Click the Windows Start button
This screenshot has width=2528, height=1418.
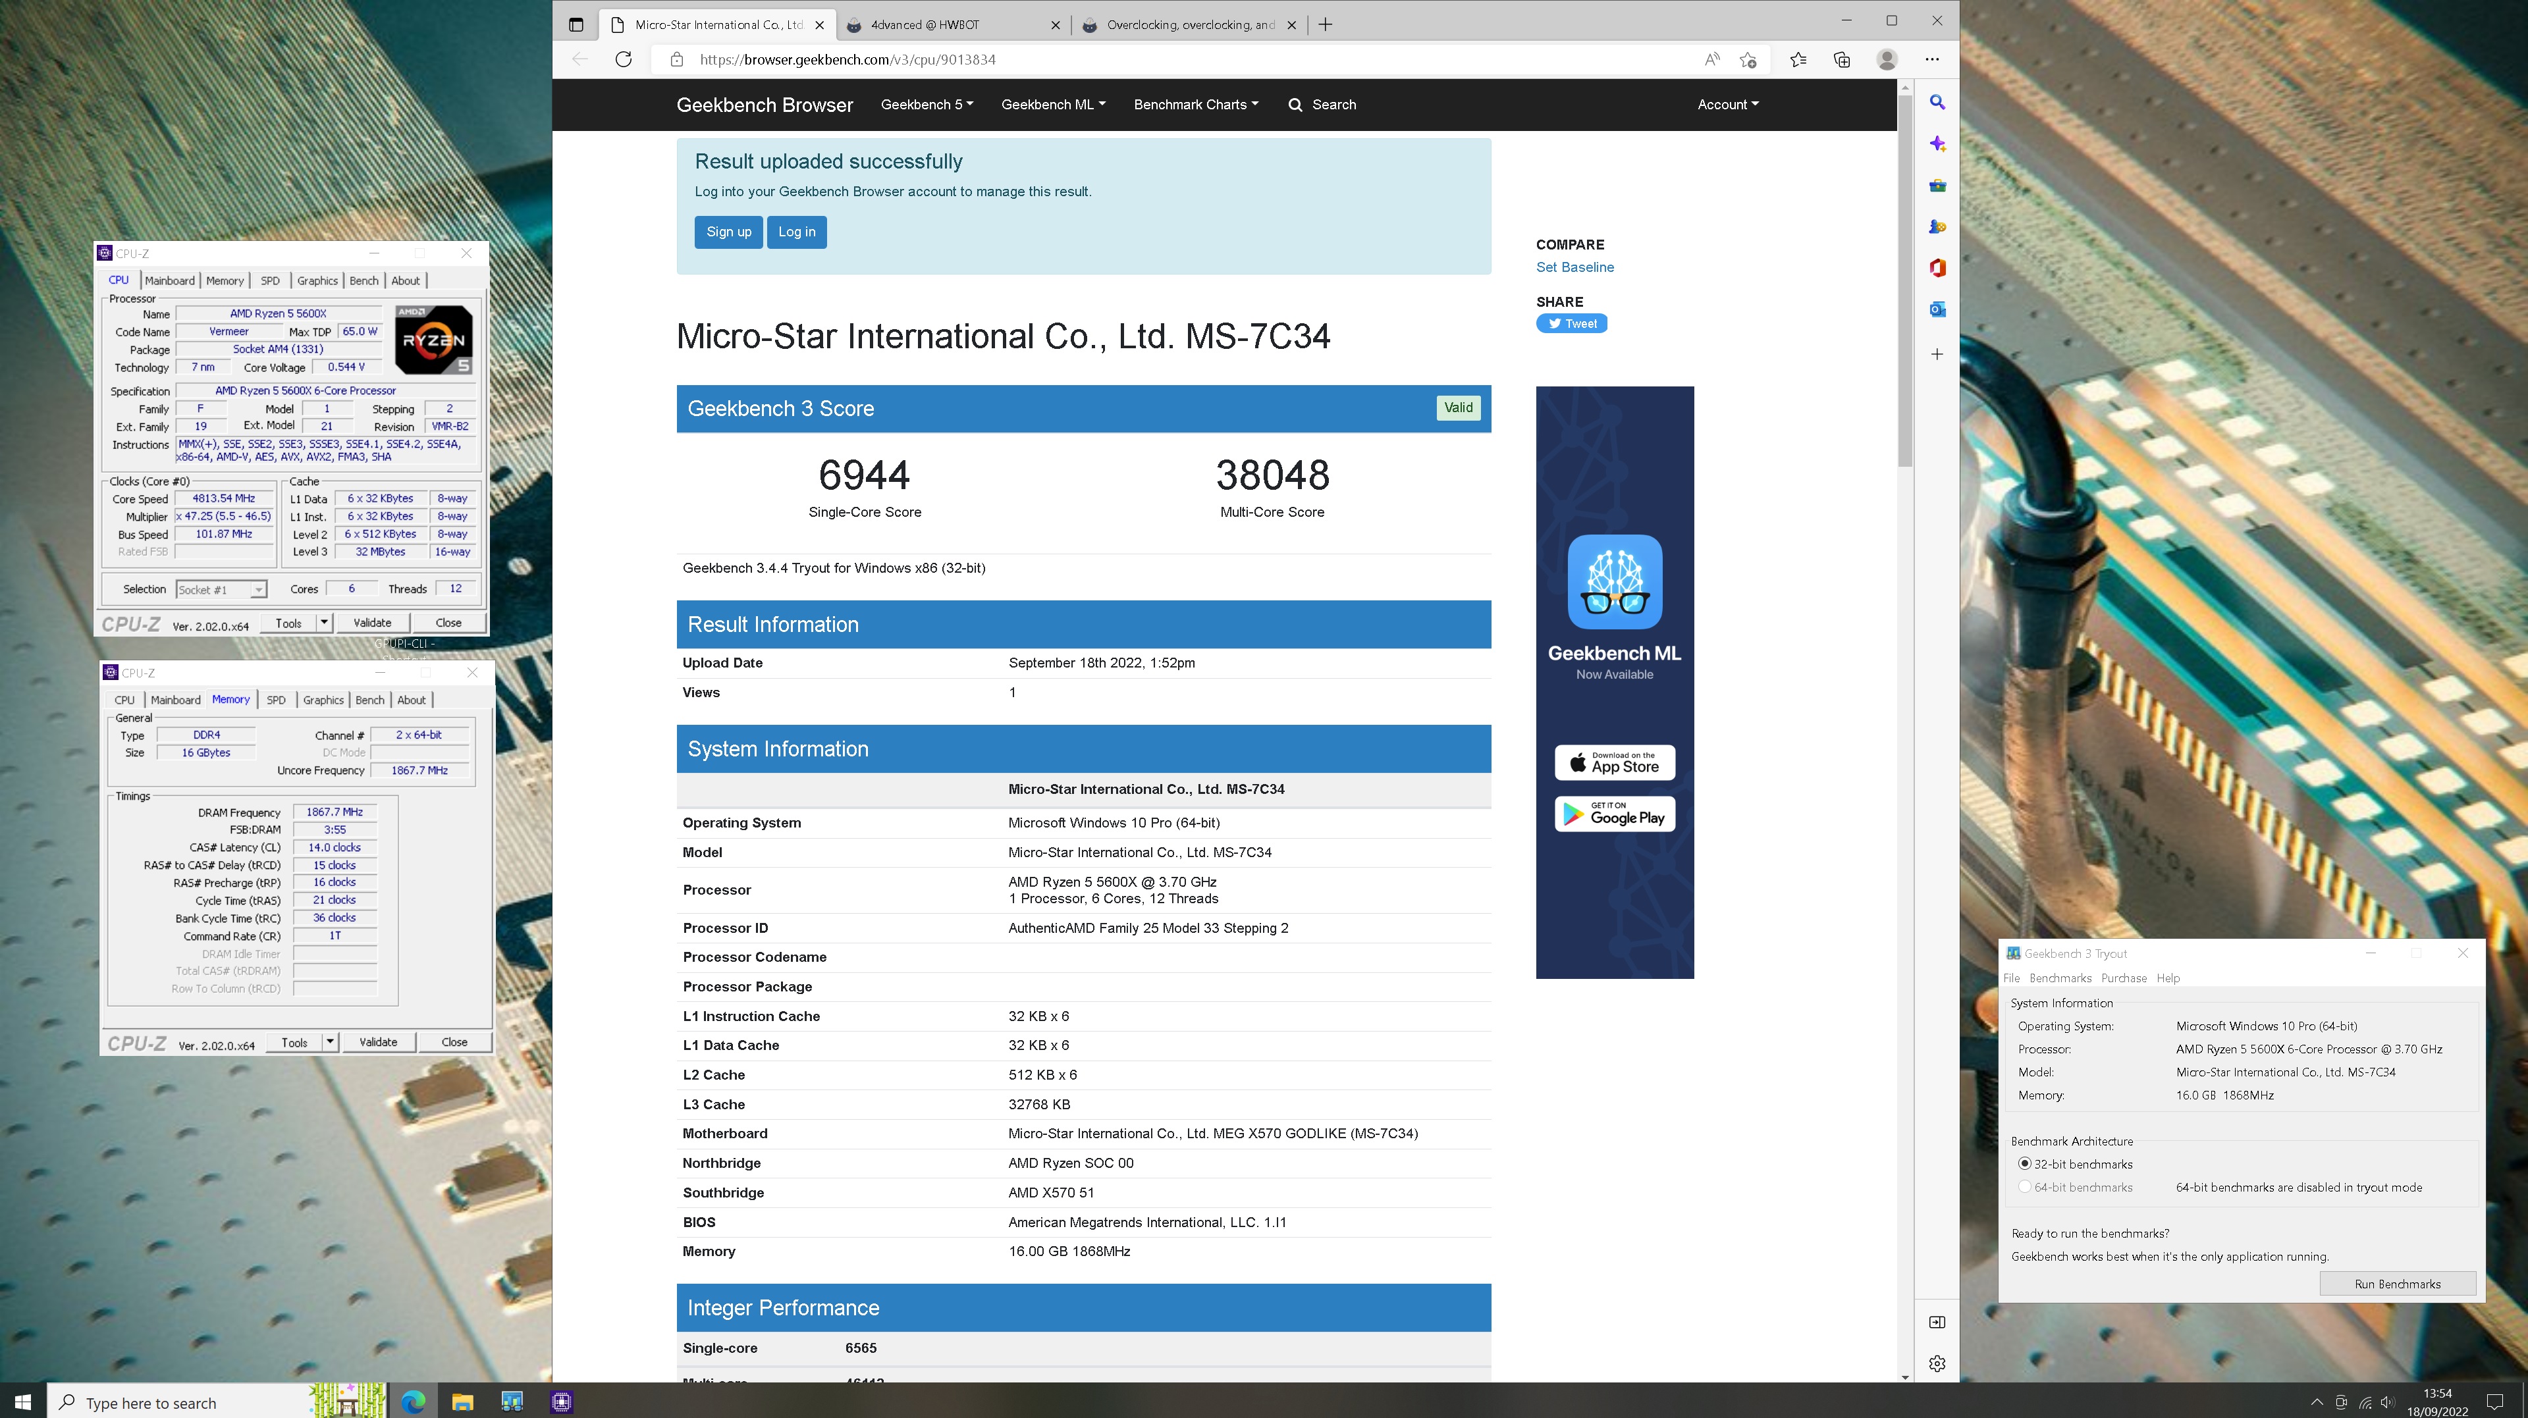click(22, 1402)
